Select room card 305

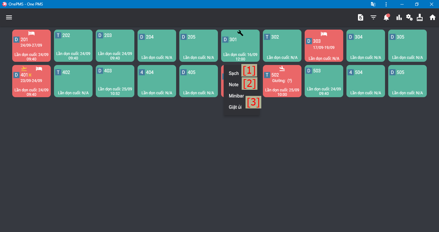(x=408, y=46)
